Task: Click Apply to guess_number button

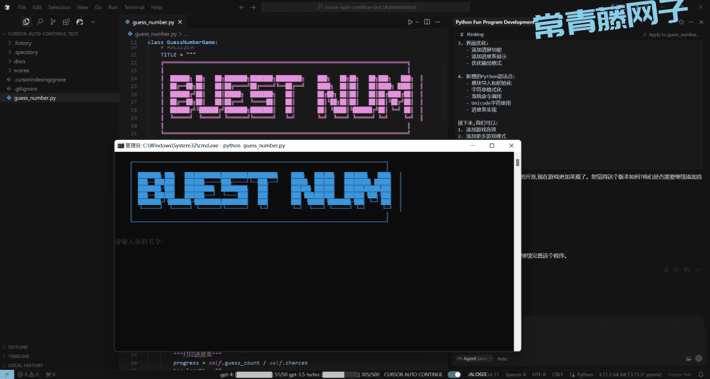Action: coord(671,35)
